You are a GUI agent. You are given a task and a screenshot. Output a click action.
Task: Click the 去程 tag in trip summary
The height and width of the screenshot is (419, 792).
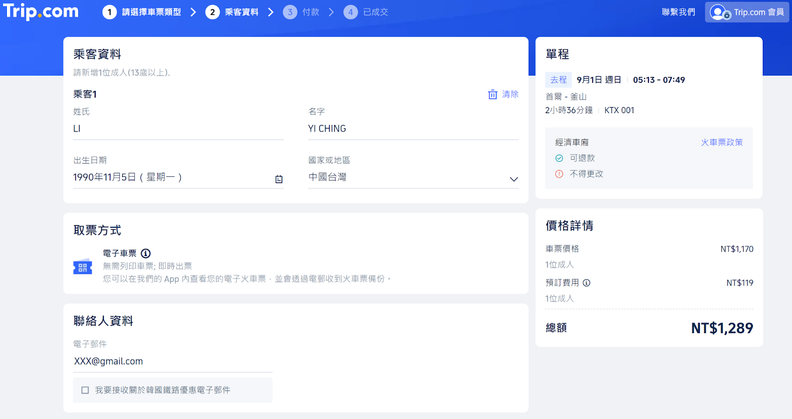[x=558, y=80]
